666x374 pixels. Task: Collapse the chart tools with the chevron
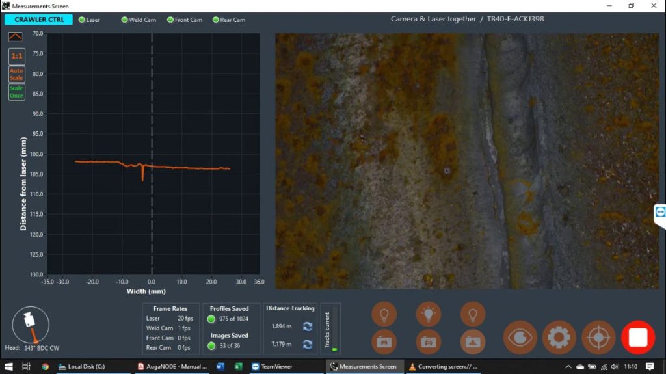click(16, 37)
